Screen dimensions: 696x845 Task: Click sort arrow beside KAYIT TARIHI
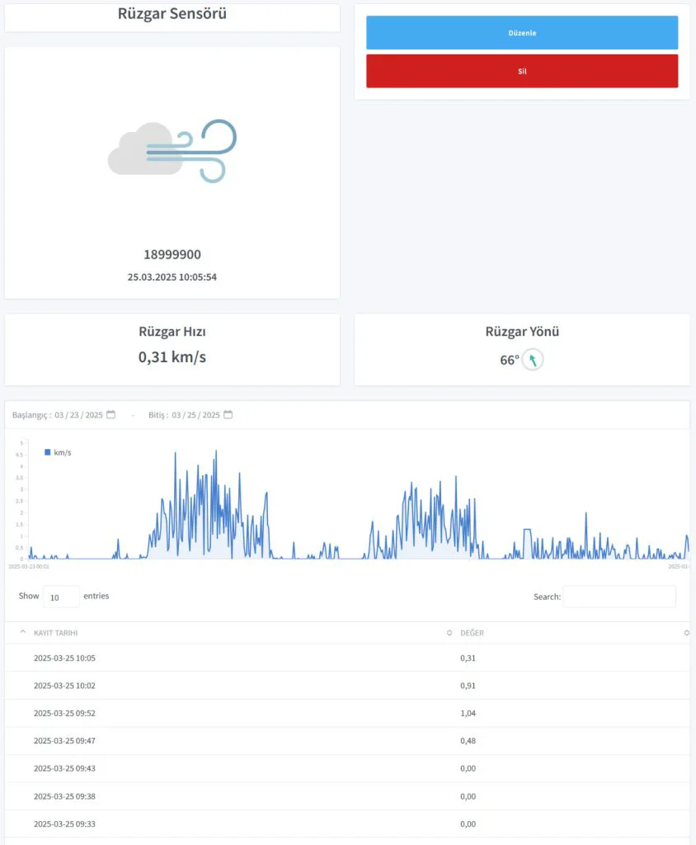click(22, 632)
